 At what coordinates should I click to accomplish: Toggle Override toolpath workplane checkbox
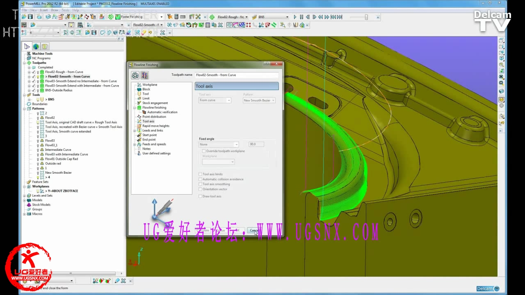[204, 151]
